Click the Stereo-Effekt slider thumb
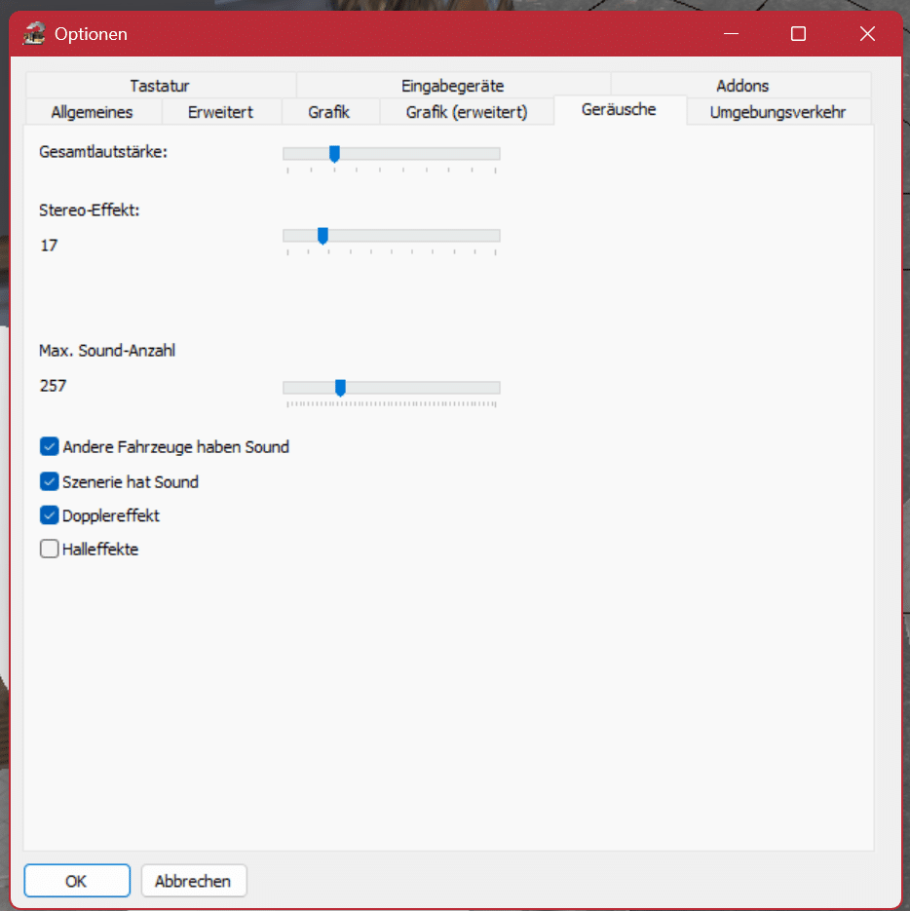The image size is (910, 911). 322,236
